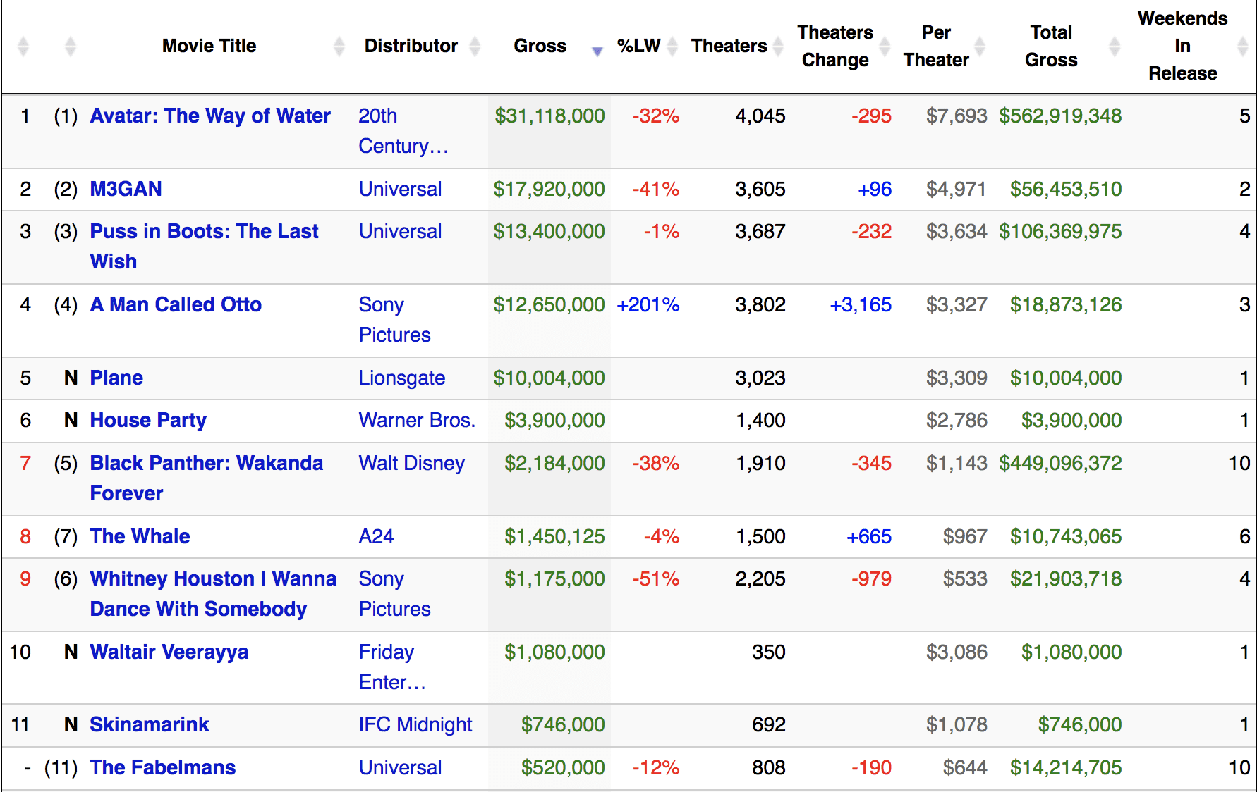Select Plane total gross $10,004,000
Viewport: 1257px width, 792px height.
tap(1066, 378)
